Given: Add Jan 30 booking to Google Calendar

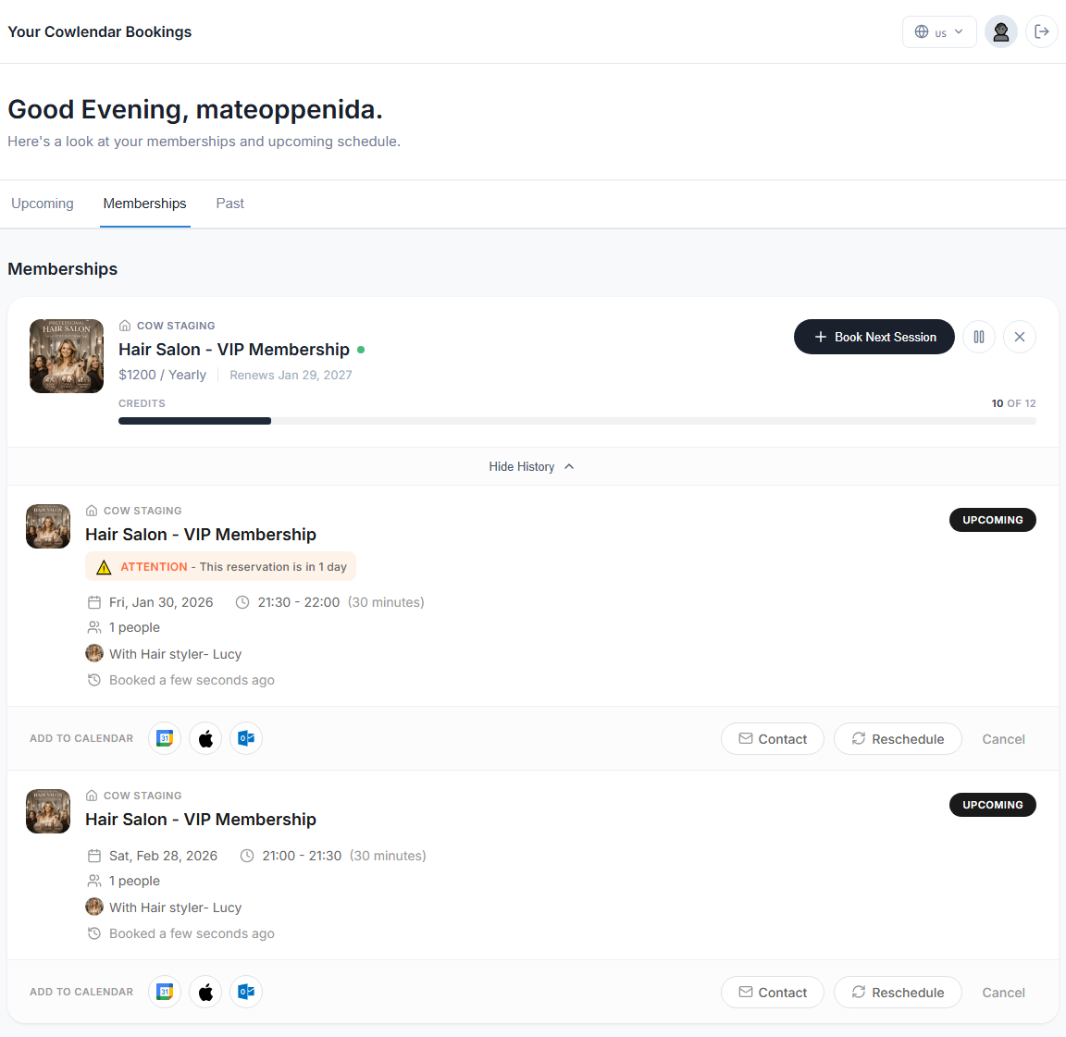Looking at the screenshot, I should (x=165, y=738).
